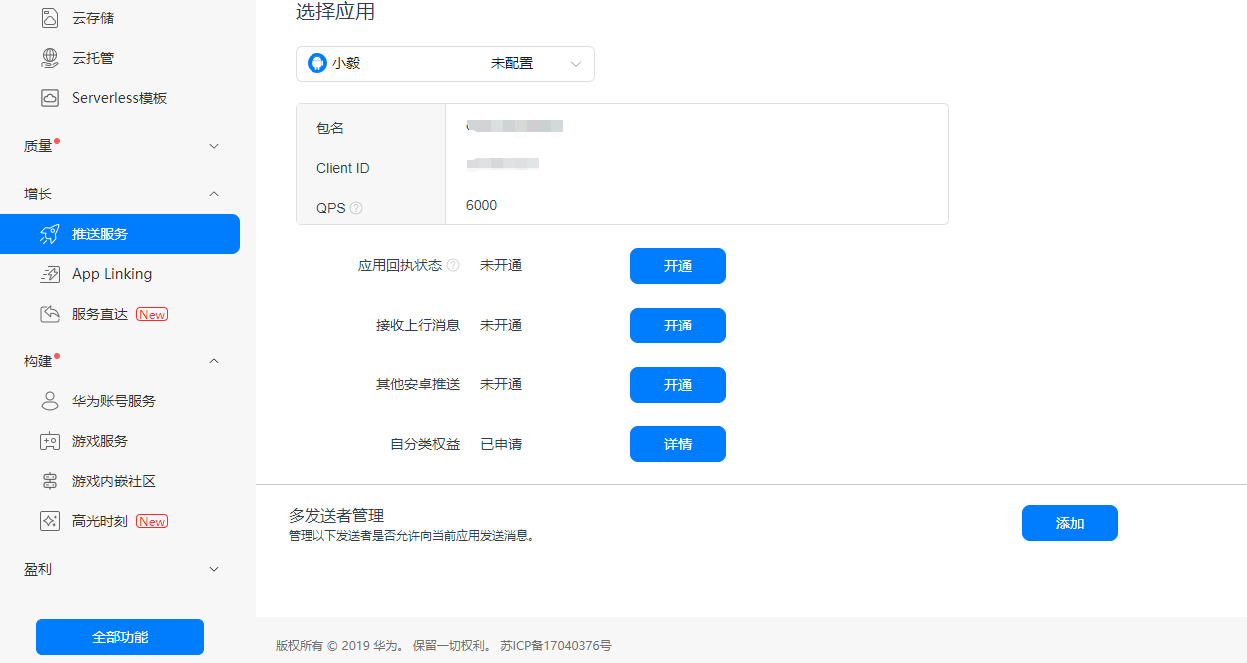
Task: Click the 高光时刻 sparkle icon
Action: click(x=50, y=521)
